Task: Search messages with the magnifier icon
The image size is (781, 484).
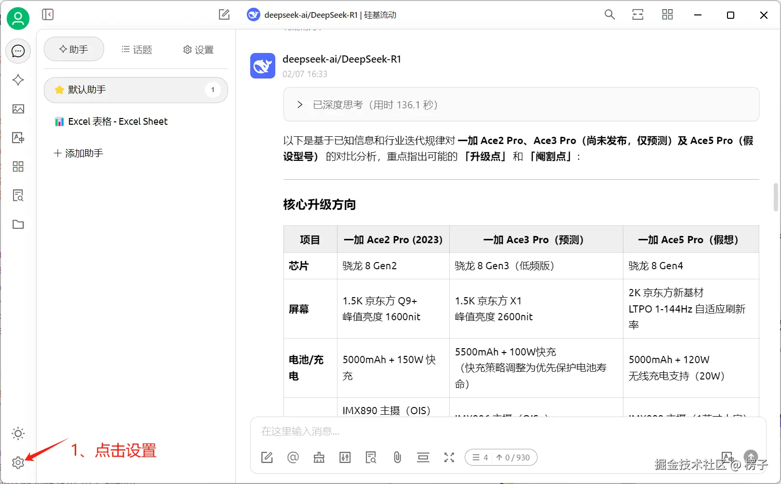Action: pos(610,14)
